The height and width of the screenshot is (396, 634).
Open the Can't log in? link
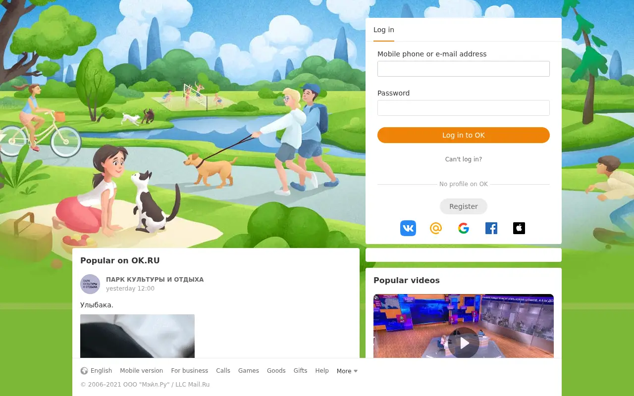click(464, 159)
